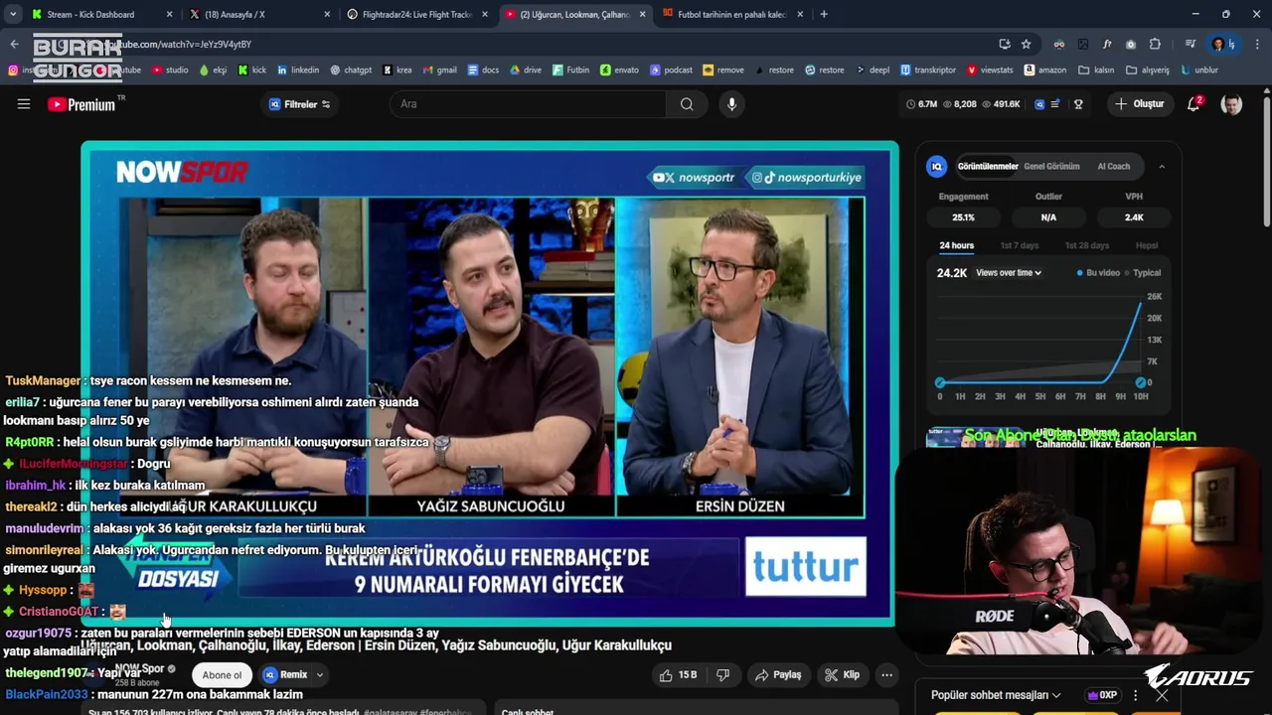The height and width of the screenshot is (715, 1272).
Task: Open the suggested video thumbnail below chart
Action: coord(975,438)
